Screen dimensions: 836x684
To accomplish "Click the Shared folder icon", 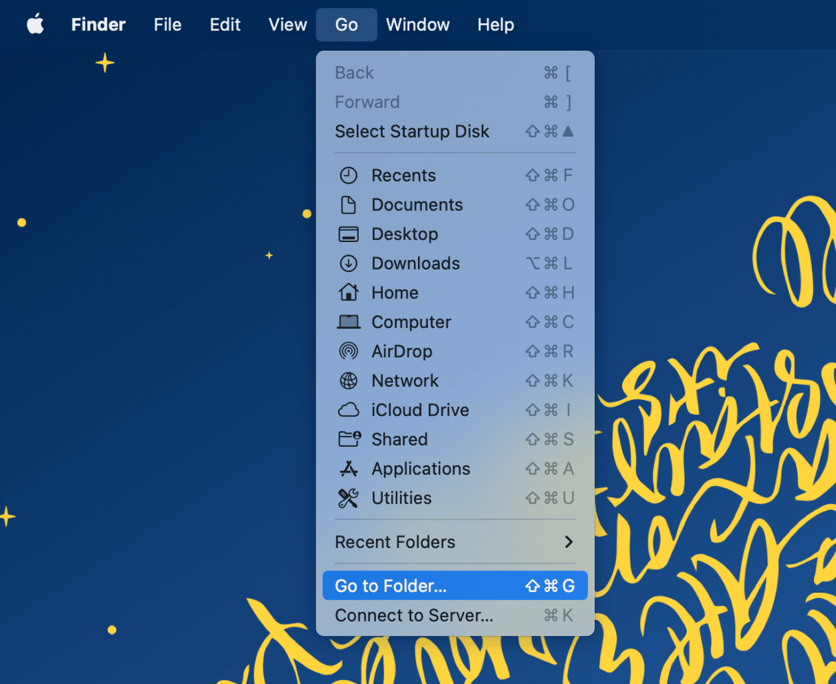I will 349,439.
